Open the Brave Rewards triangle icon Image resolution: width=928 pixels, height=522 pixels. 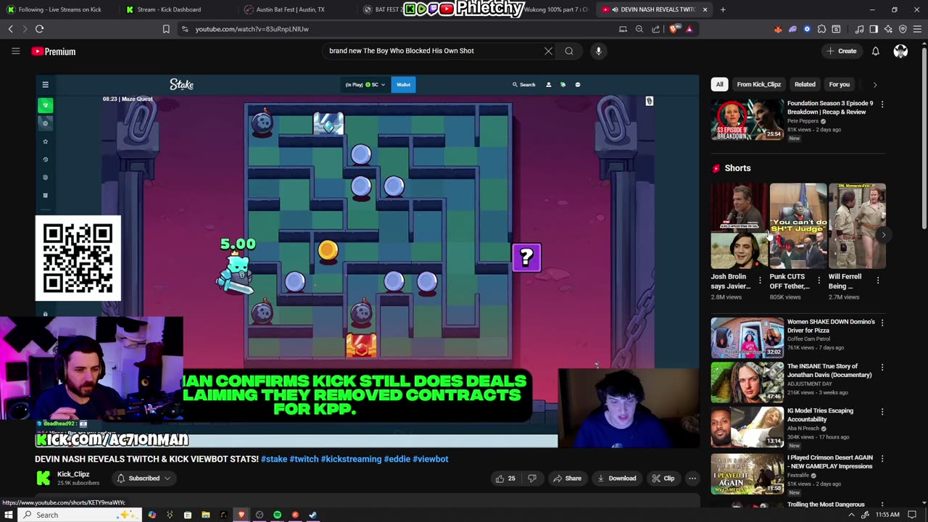coord(689,29)
